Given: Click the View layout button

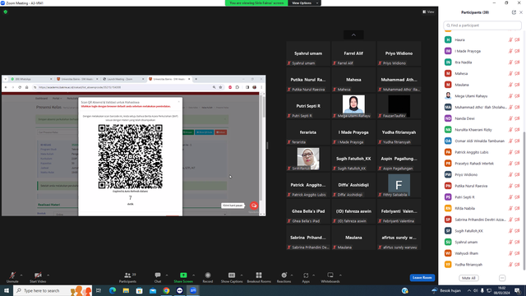Looking at the screenshot, I should [x=428, y=12].
